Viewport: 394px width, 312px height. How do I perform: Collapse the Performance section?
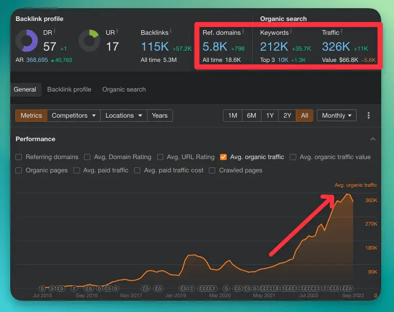coord(373,139)
